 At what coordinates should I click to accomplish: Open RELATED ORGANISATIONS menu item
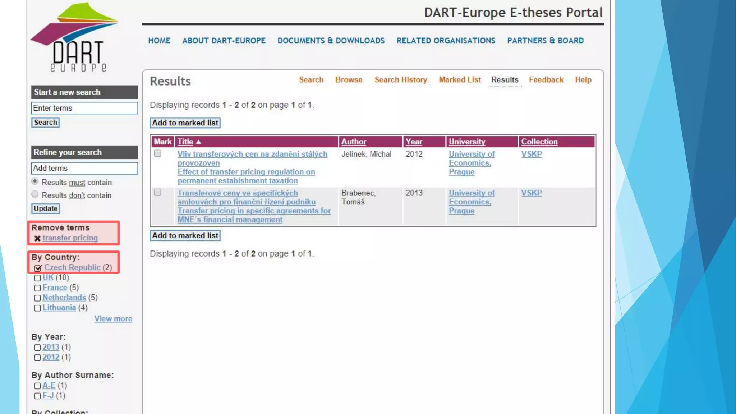click(446, 41)
